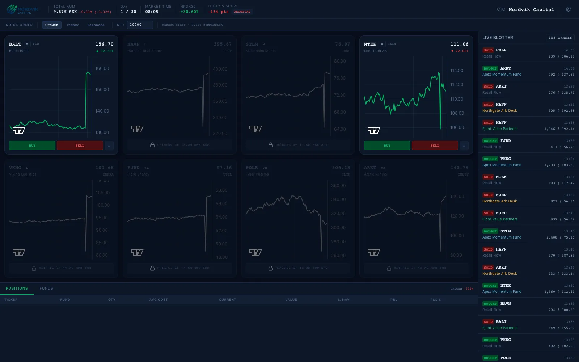Select BOUGHT NTEK trade at 13:40
Image resolution: width=579 pixels, height=362 pixels.
tap(528, 289)
